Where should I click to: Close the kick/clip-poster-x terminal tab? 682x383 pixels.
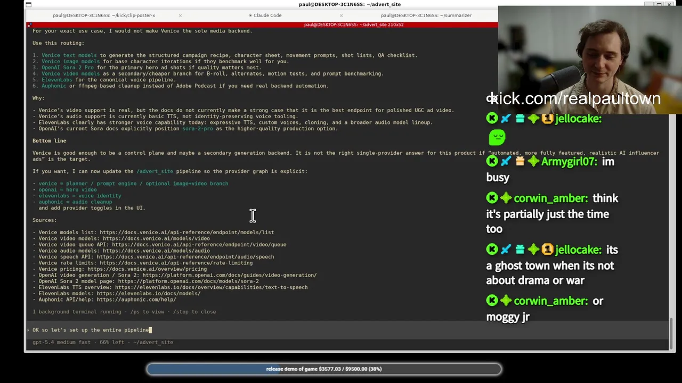point(180,15)
